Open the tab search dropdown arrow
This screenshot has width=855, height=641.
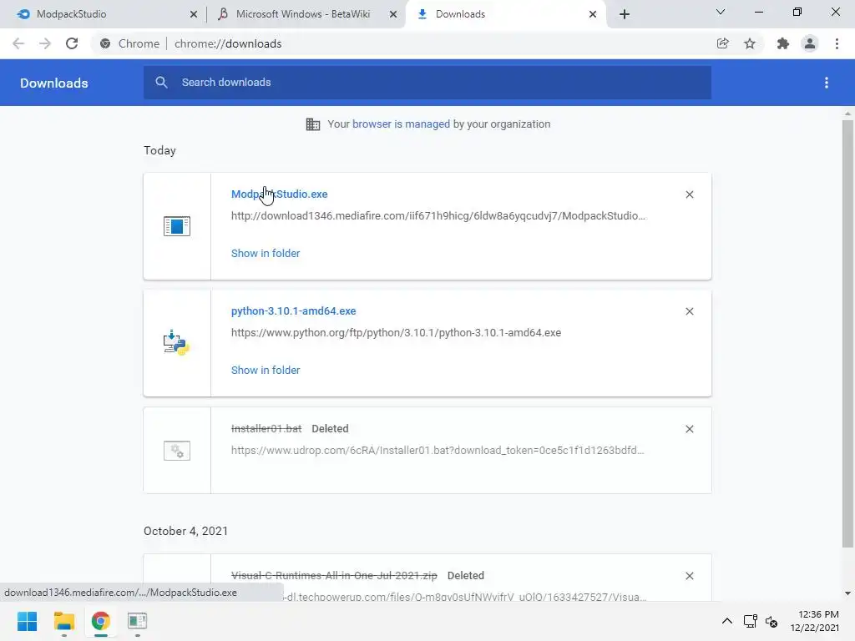pos(721,12)
